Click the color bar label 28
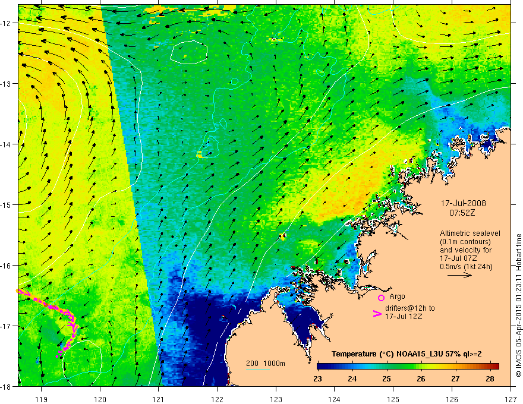Image resolution: width=523 pixels, height=404 pixels. [x=490, y=378]
